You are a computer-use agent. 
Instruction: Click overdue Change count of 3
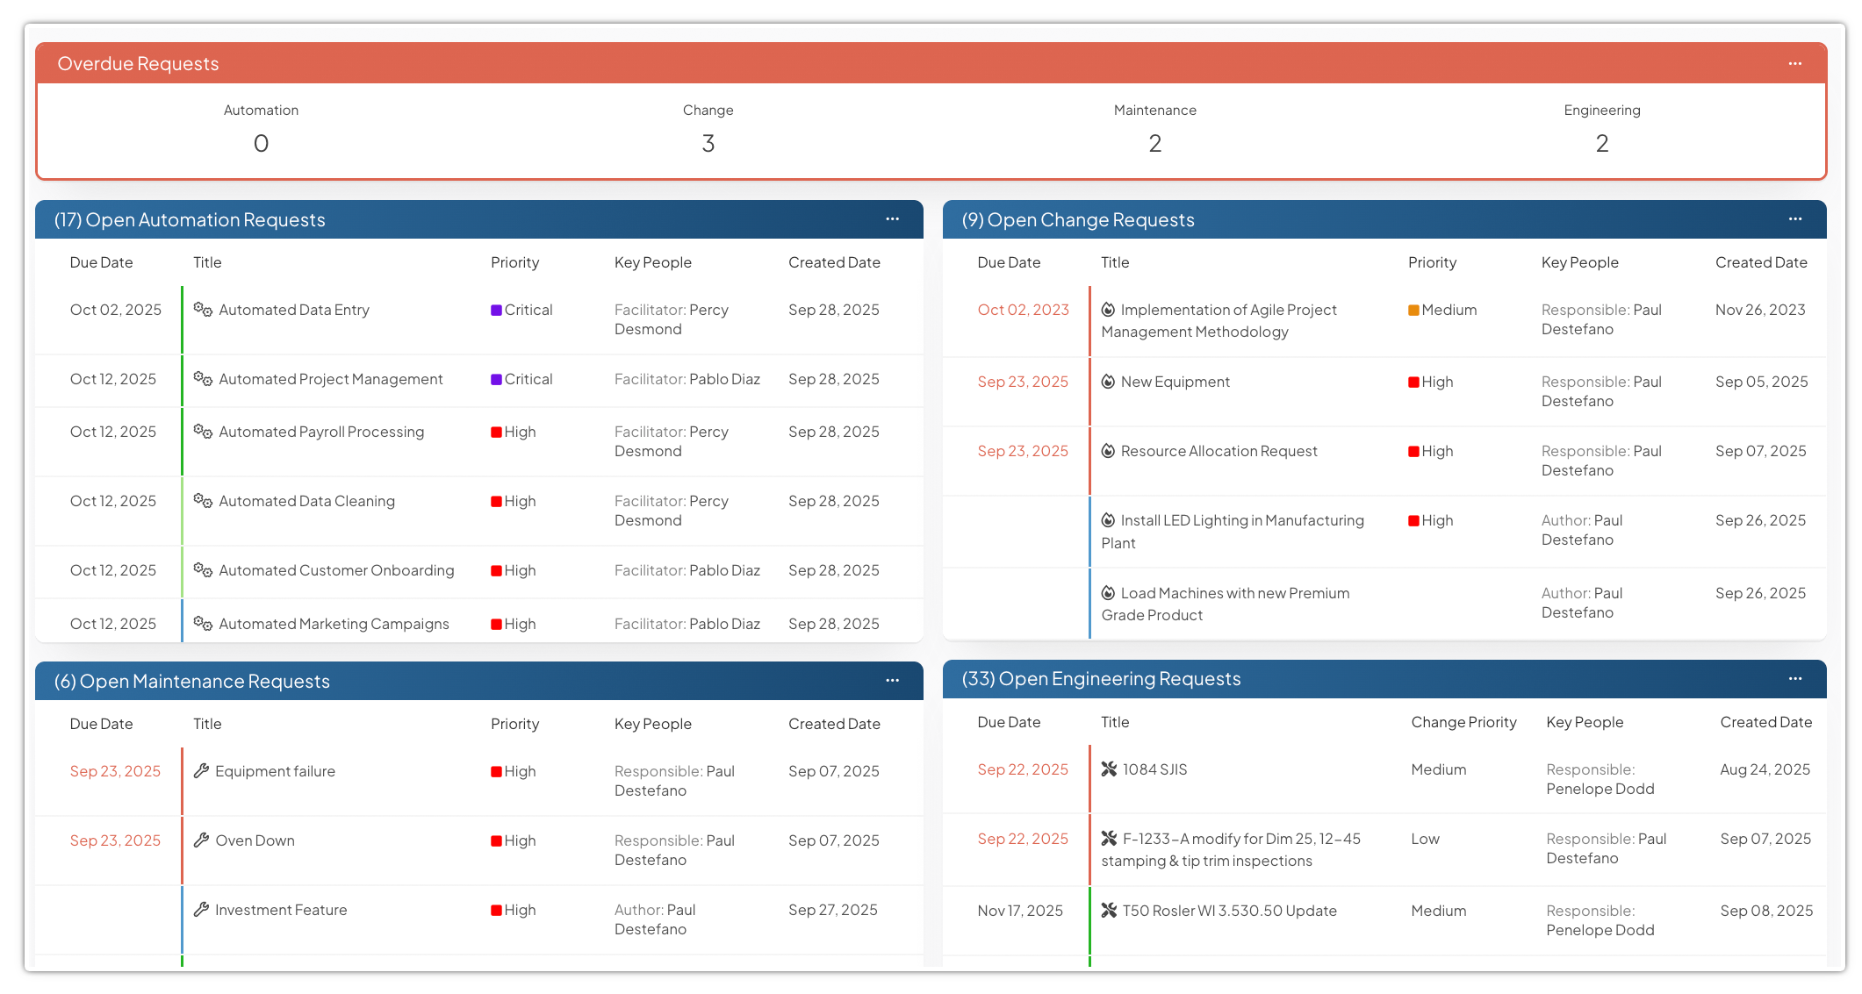click(708, 143)
